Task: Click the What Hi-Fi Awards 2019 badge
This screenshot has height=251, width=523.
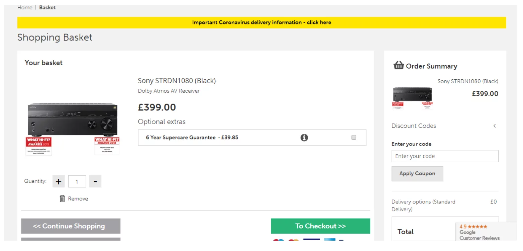Action: pos(39,146)
